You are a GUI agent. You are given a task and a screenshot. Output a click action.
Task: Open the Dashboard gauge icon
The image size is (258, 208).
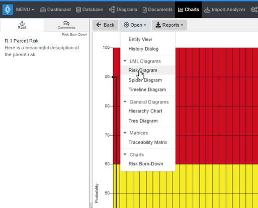coord(43,10)
